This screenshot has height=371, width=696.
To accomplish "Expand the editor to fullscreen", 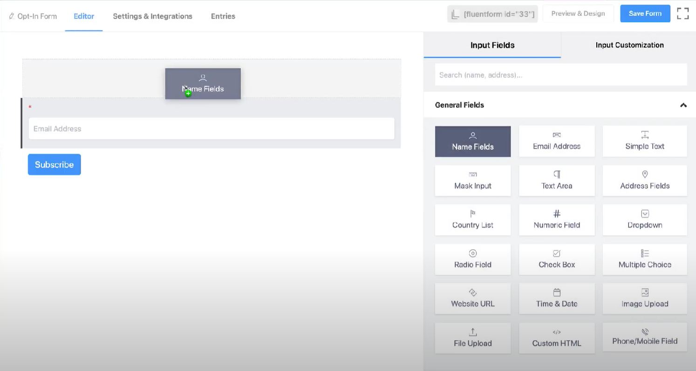I will 682,13.
